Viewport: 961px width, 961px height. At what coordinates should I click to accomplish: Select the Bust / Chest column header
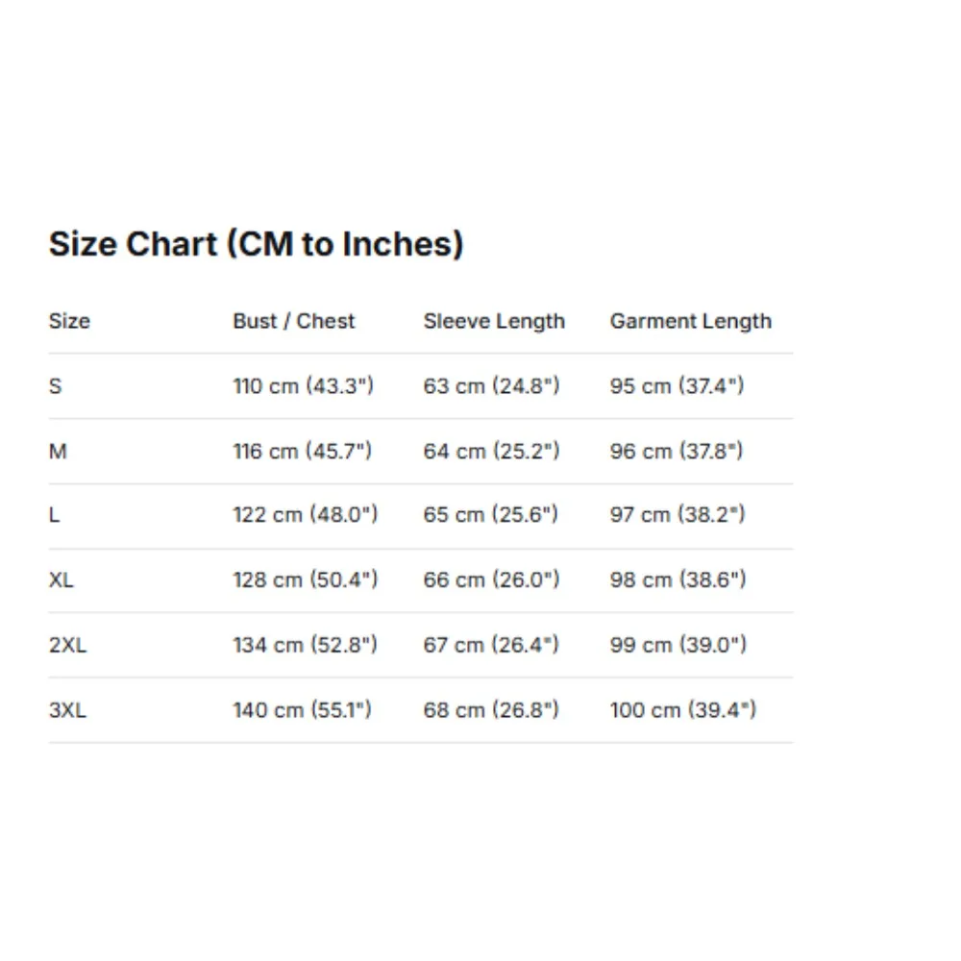pyautogui.click(x=293, y=321)
